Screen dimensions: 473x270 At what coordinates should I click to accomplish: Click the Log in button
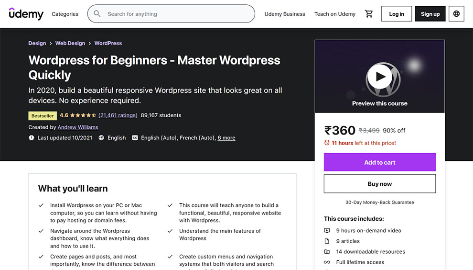coord(397,13)
